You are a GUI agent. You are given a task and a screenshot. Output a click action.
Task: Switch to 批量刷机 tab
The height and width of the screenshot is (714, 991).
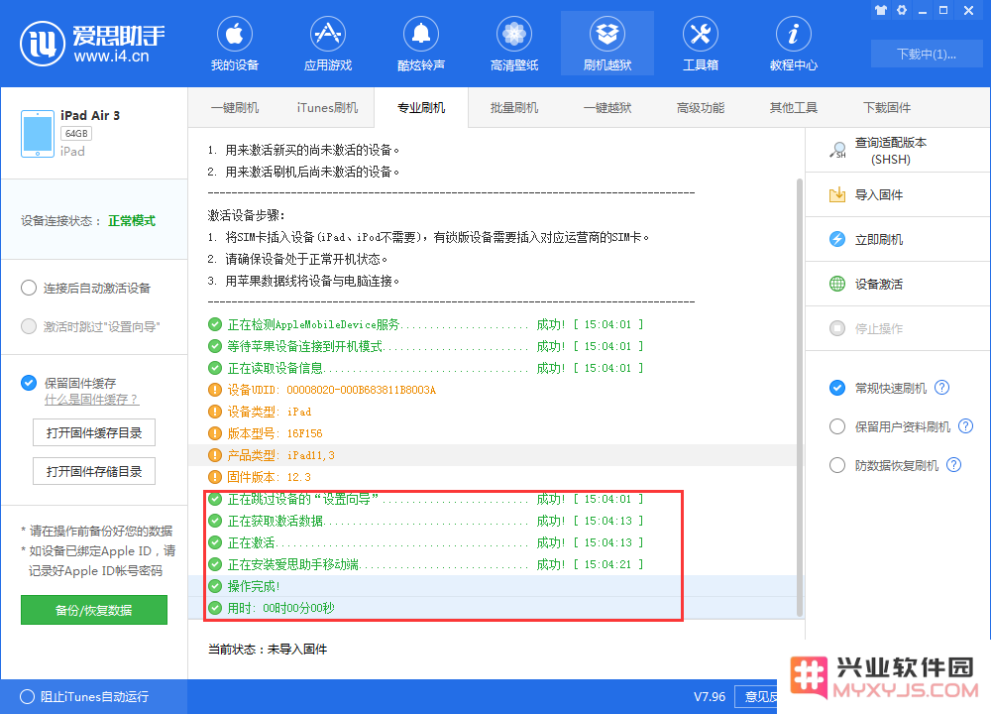[513, 107]
